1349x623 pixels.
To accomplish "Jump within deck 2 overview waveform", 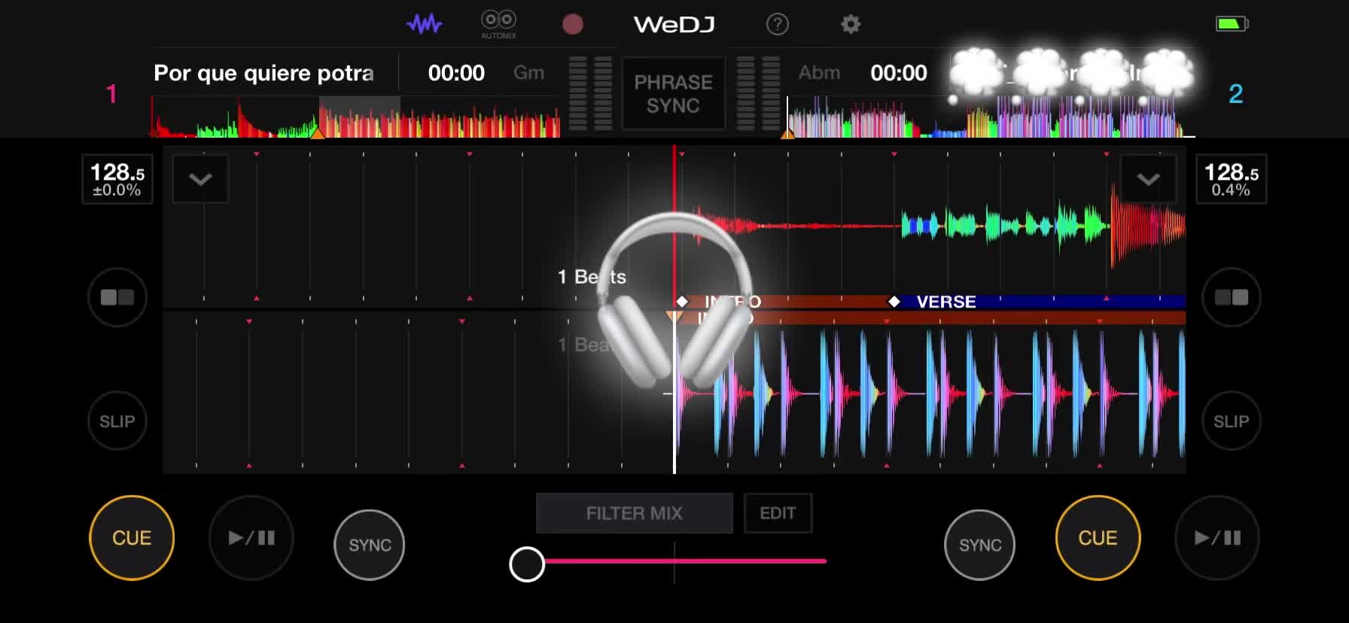I will (991, 117).
